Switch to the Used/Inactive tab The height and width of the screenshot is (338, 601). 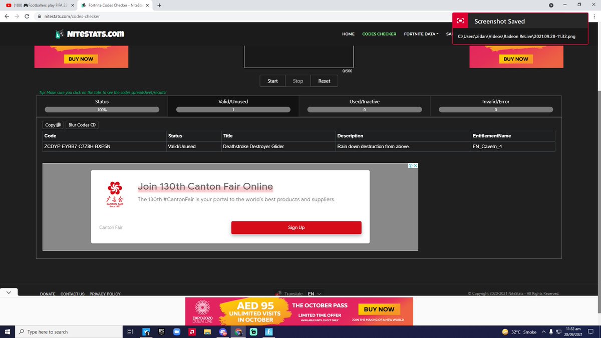pos(364,106)
